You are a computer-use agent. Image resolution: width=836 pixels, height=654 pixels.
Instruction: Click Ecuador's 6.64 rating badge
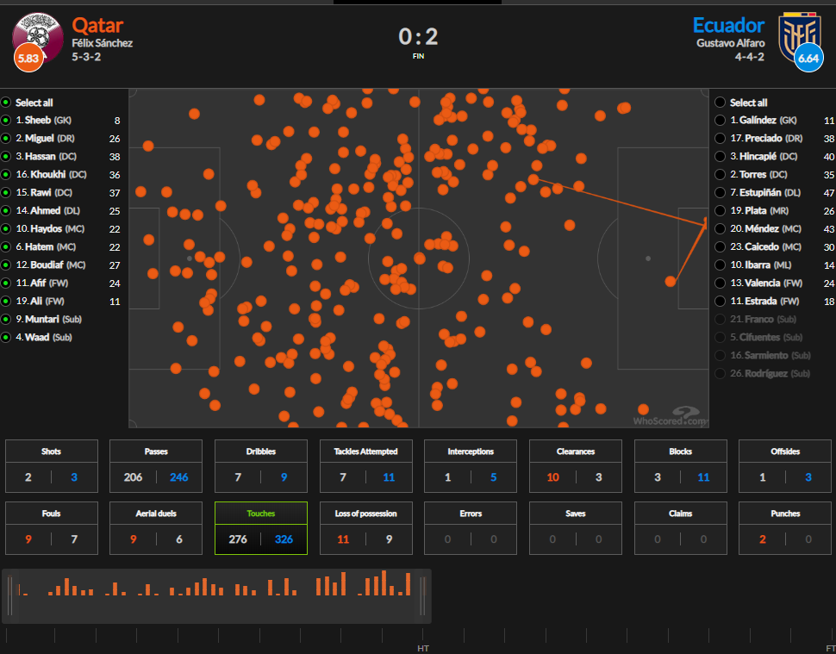pyautogui.click(x=808, y=59)
